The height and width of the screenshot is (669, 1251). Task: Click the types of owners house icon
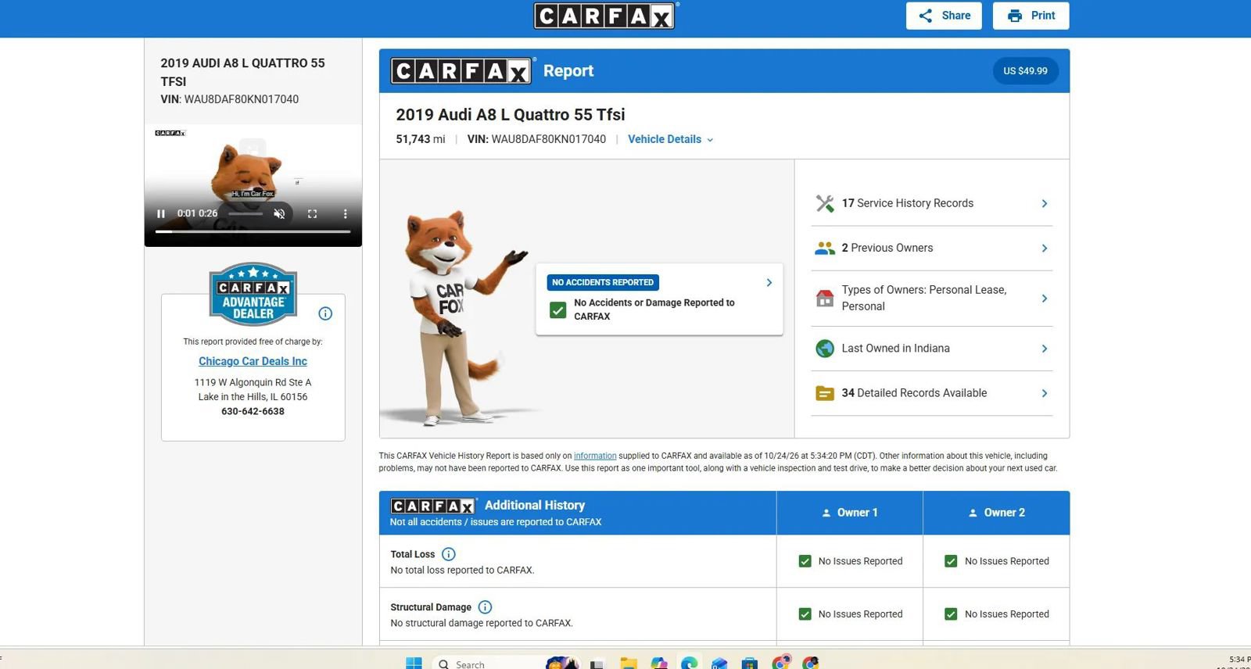(x=825, y=299)
